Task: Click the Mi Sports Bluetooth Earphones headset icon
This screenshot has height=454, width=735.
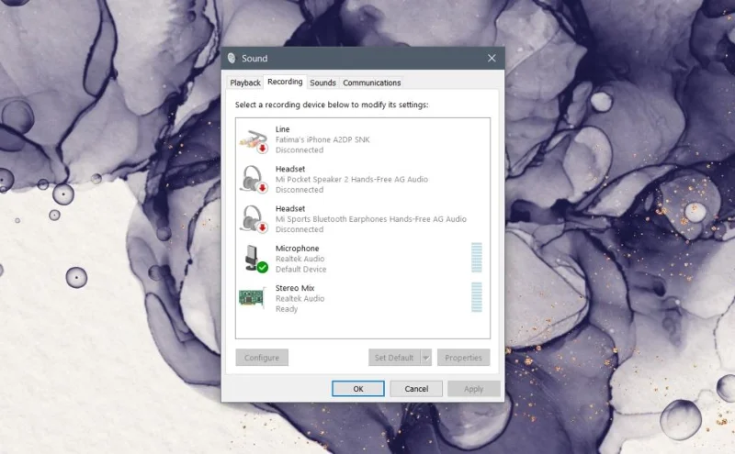Action: click(x=254, y=219)
